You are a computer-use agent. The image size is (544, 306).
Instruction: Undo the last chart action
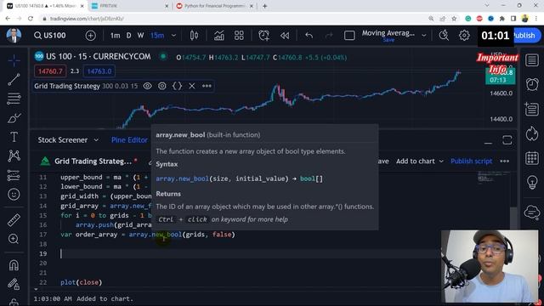(309, 36)
